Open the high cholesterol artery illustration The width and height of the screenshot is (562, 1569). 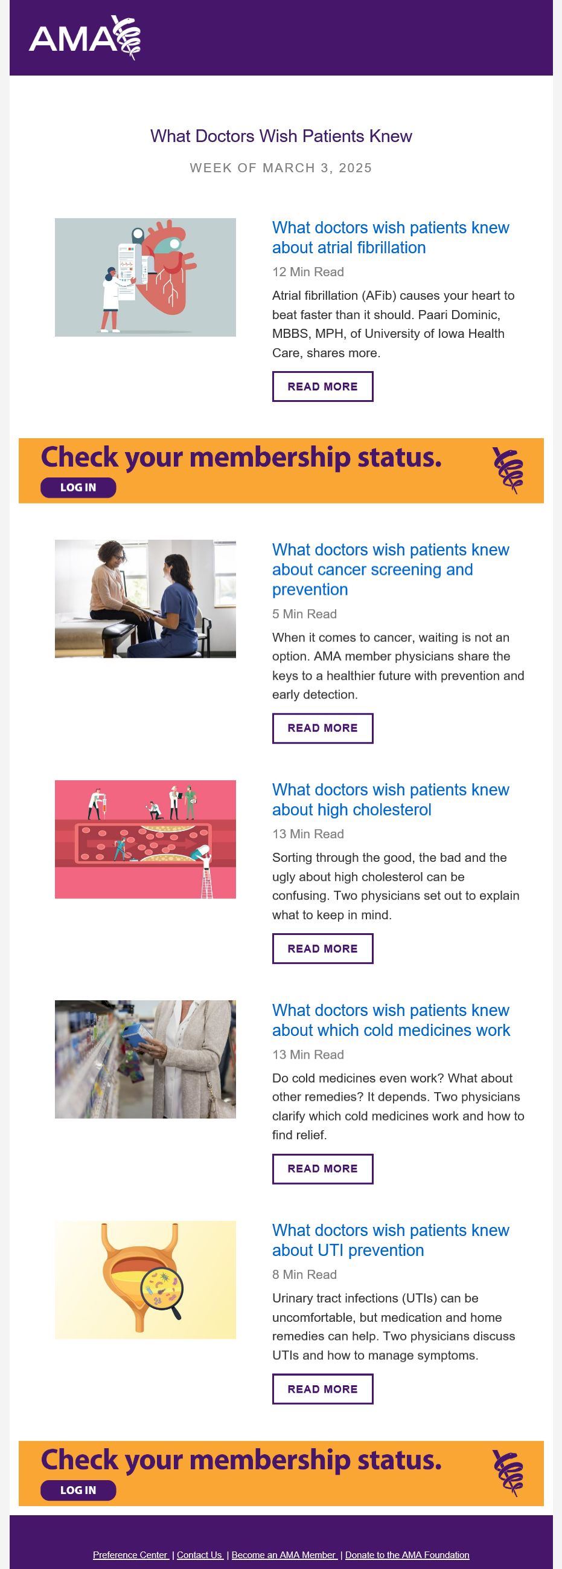[145, 839]
